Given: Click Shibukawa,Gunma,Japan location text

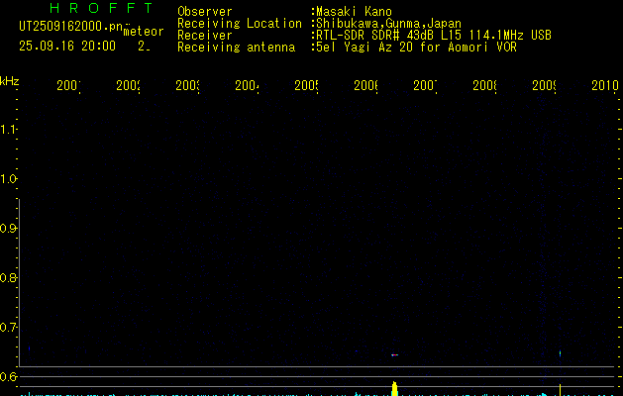Looking at the screenshot, I should [388, 24].
